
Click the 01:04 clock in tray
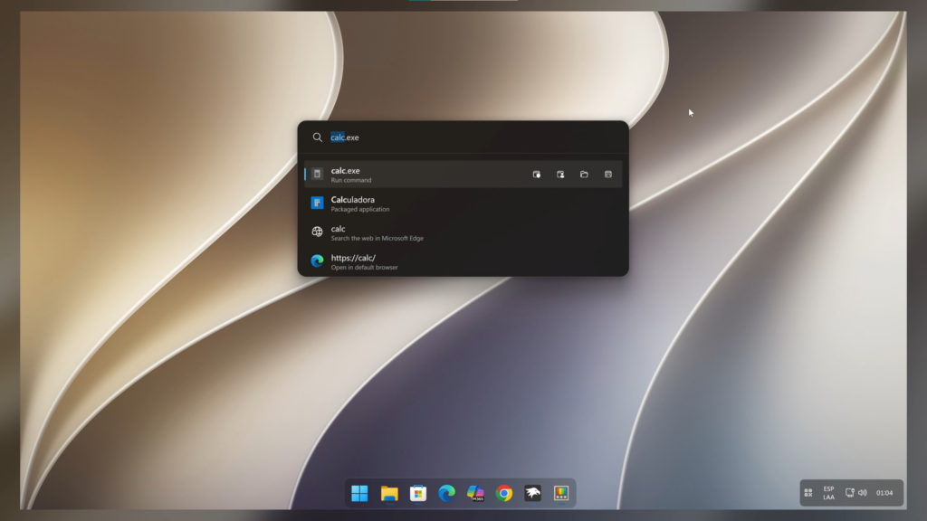pyautogui.click(x=884, y=493)
